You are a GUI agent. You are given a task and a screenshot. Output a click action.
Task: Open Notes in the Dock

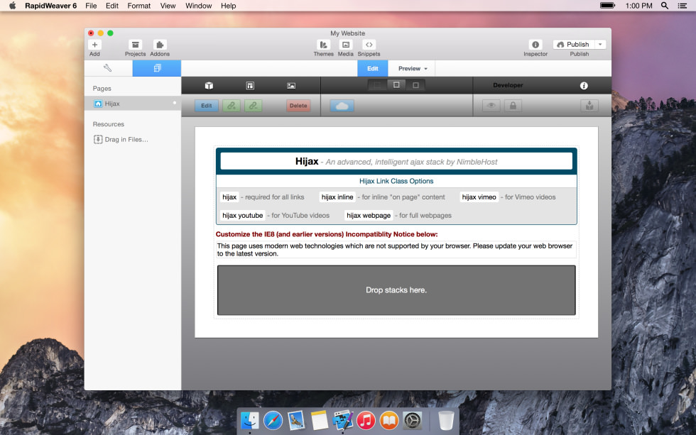pyautogui.click(x=319, y=420)
